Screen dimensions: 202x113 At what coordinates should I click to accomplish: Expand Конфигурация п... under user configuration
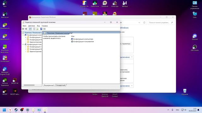pyautogui.click(x=26, y=47)
